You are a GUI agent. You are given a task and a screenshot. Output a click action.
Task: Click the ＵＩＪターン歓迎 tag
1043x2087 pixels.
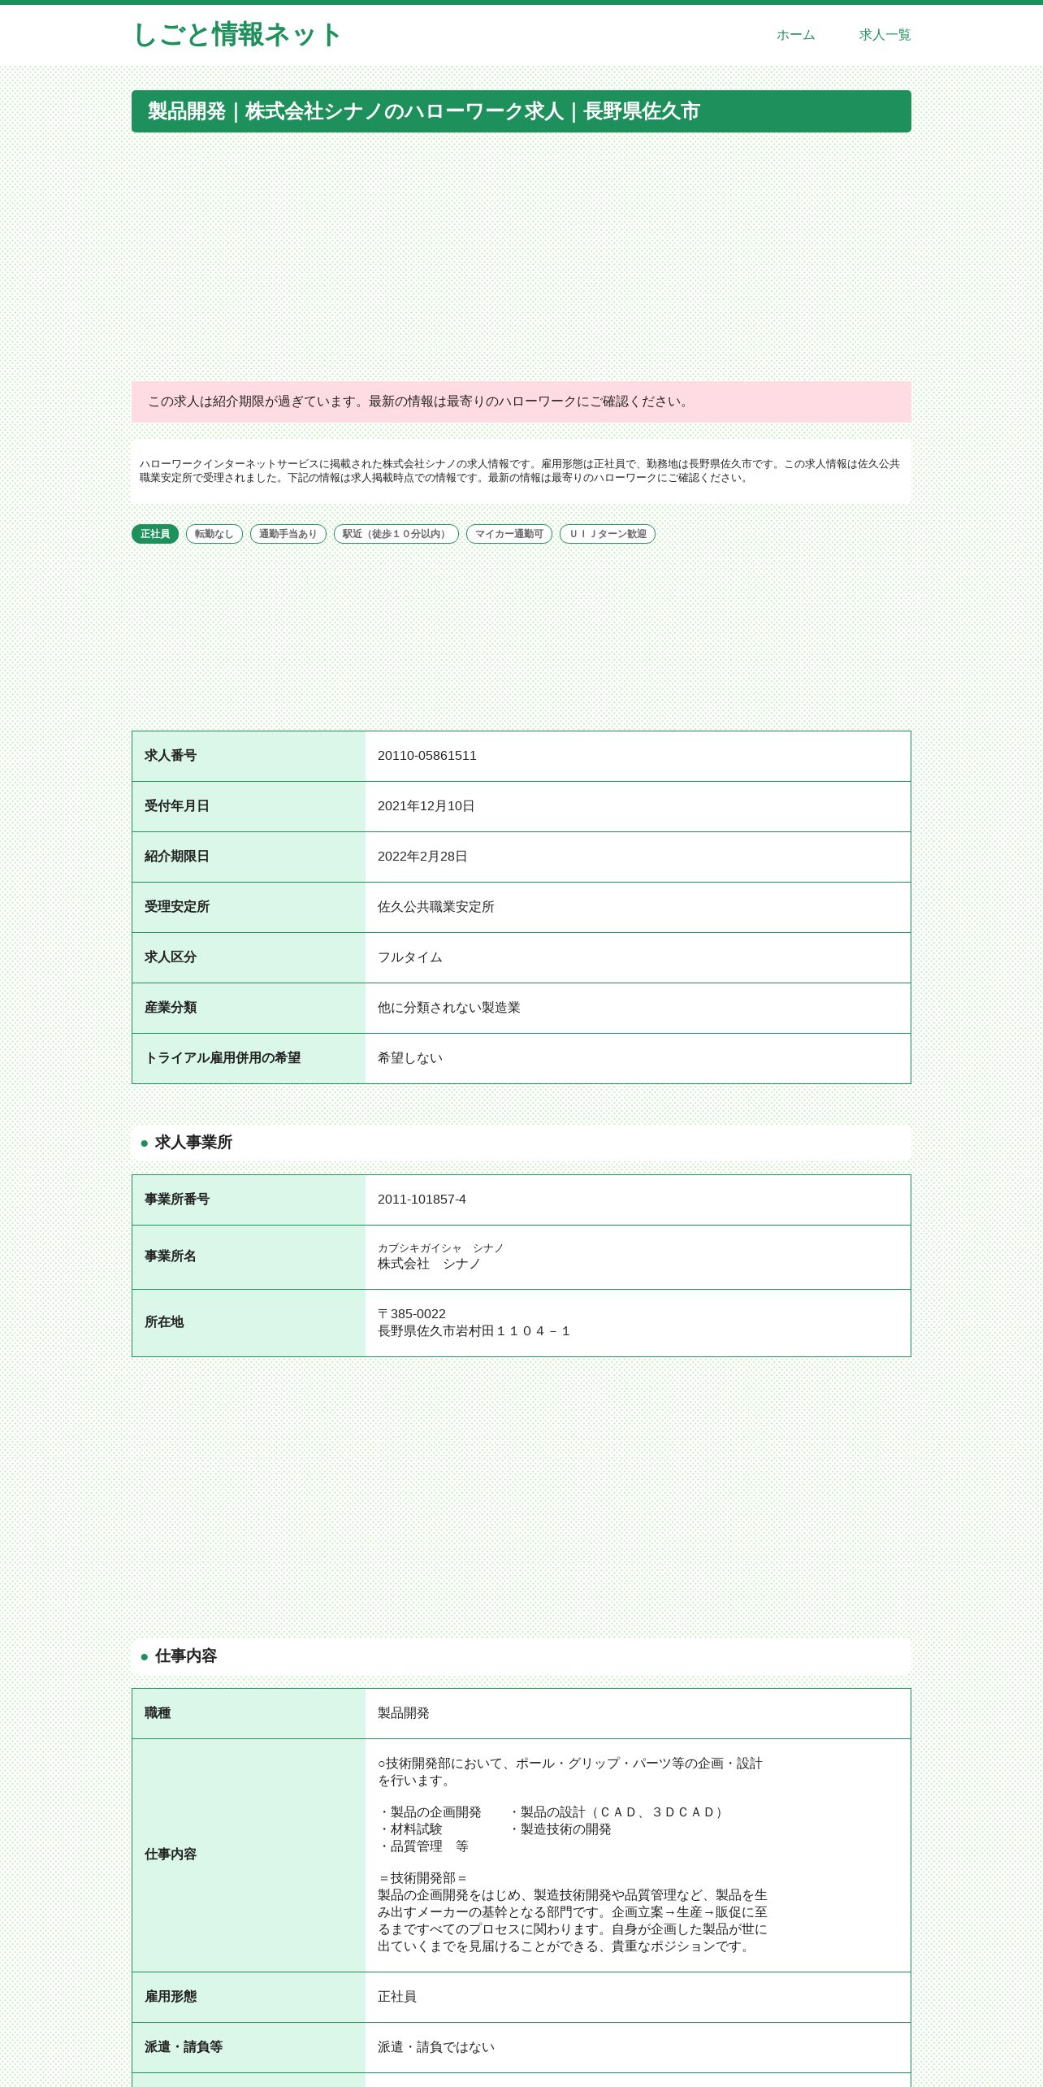click(608, 534)
